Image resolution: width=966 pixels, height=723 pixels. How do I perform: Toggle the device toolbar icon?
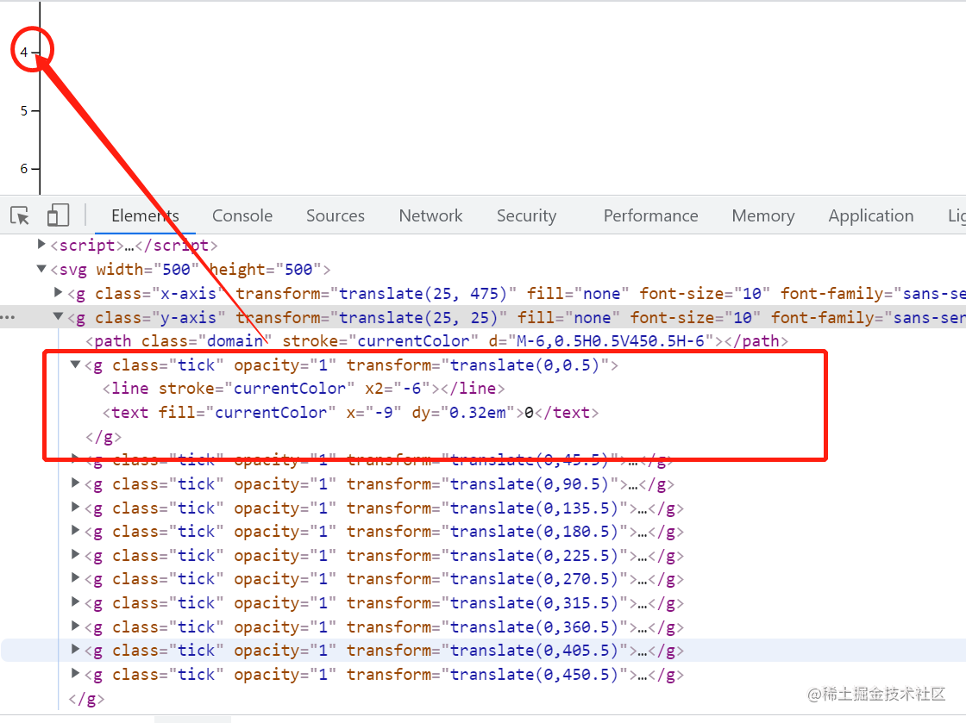point(58,215)
